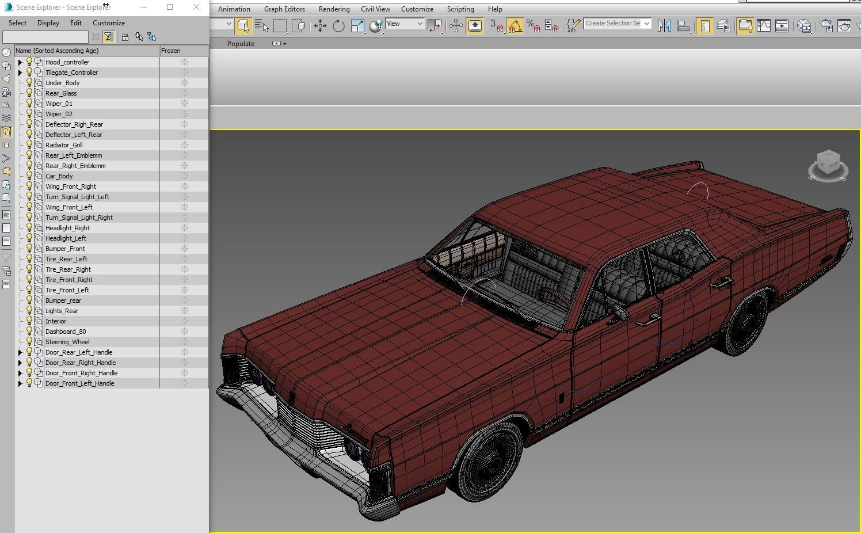
Task: Open Render Setup teapot icon
Action: click(826, 26)
